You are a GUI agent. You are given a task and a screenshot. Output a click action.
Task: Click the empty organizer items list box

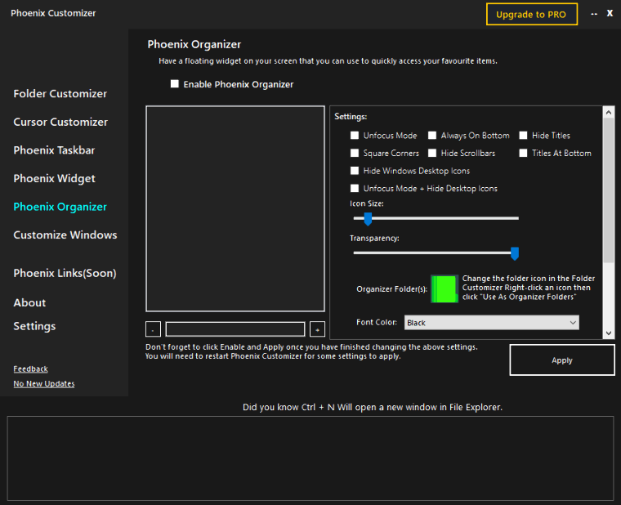[x=235, y=208]
